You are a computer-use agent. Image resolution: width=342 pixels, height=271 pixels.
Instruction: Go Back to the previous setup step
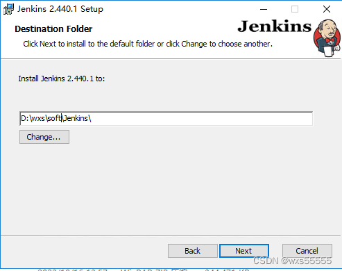point(193,251)
